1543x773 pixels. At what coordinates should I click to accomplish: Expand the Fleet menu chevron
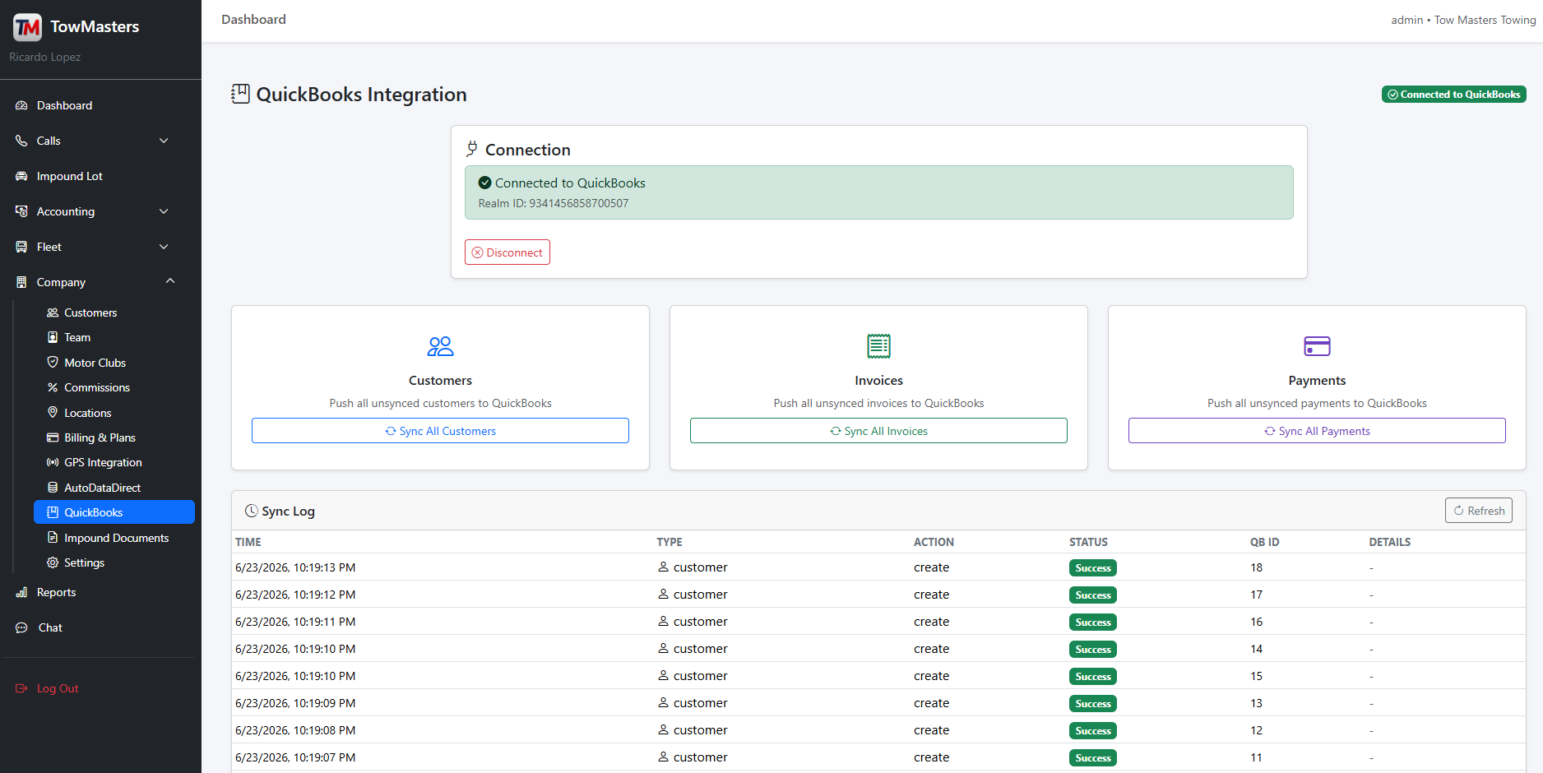click(164, 247)
